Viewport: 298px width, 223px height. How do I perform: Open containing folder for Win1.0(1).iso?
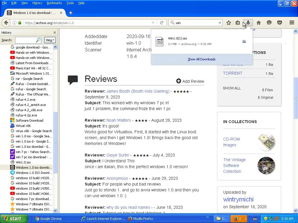[244, 42]
